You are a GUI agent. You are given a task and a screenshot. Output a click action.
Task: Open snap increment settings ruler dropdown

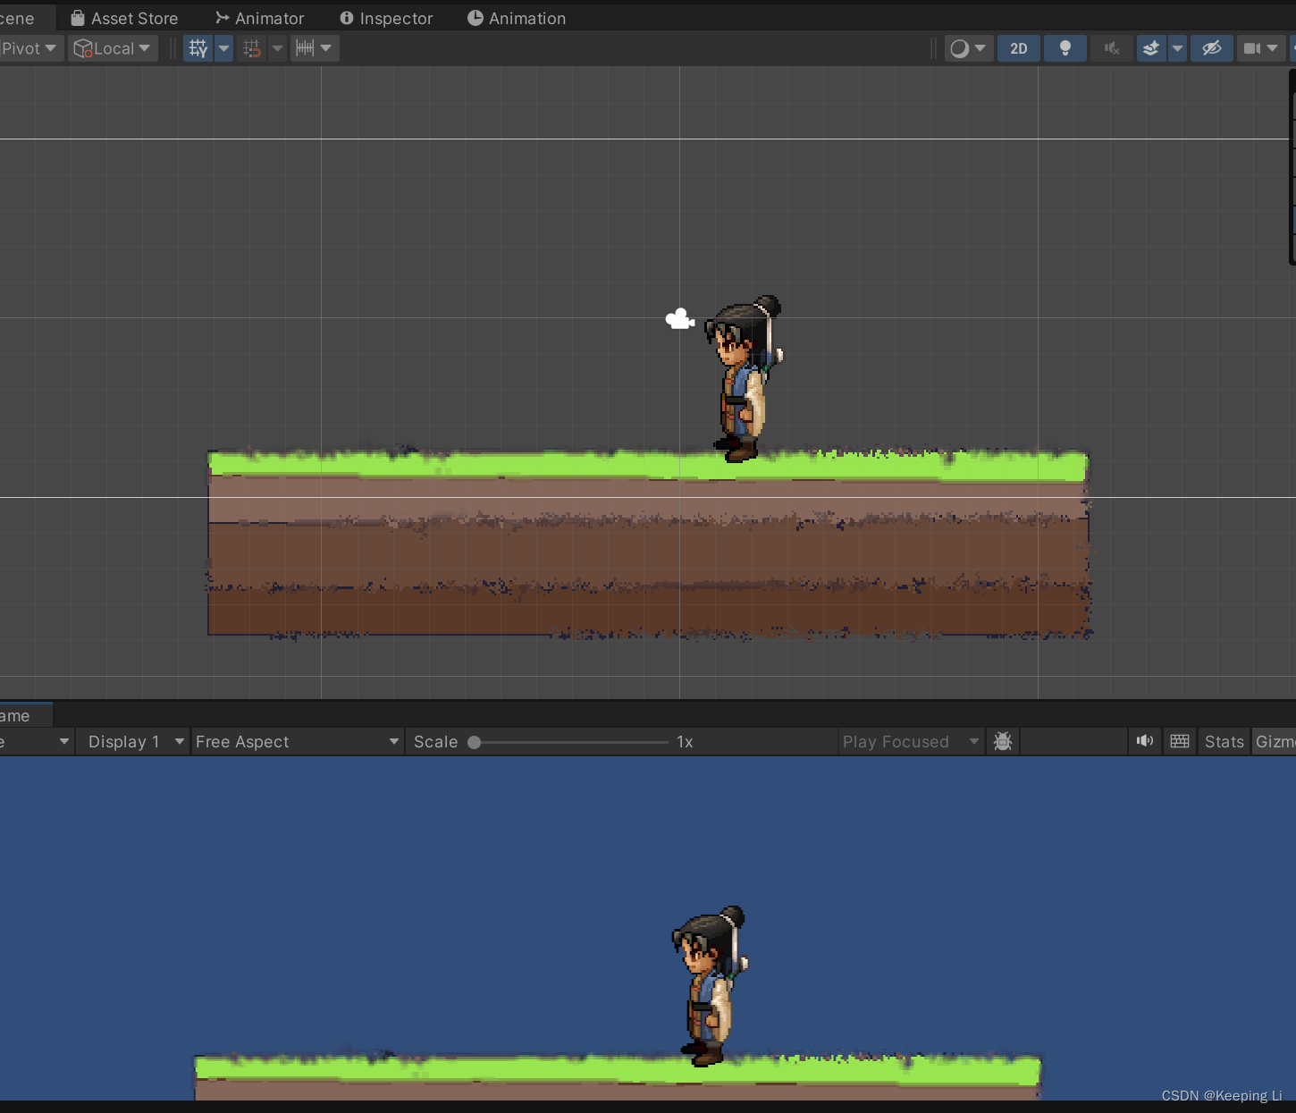point(315,48)
